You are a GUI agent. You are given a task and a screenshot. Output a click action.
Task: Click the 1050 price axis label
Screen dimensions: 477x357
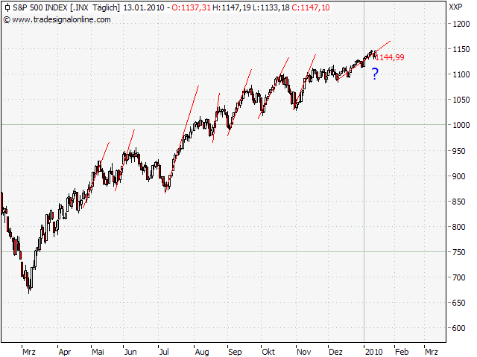click(461, 100)
